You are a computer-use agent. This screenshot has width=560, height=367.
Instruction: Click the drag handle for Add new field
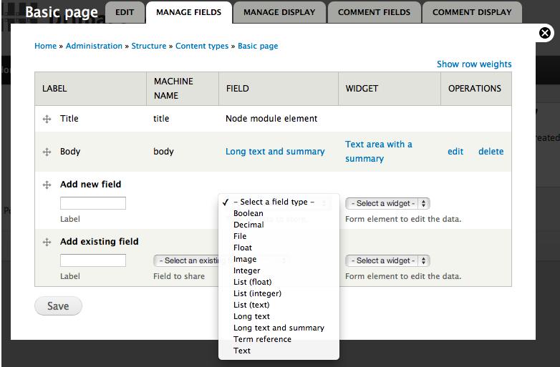pos(47,185)
